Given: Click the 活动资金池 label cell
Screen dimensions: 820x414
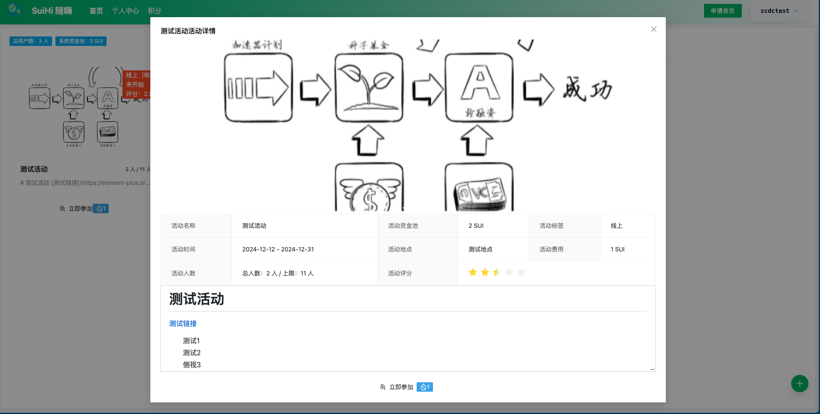Looking at the screenshot, I should coord(418,226).
